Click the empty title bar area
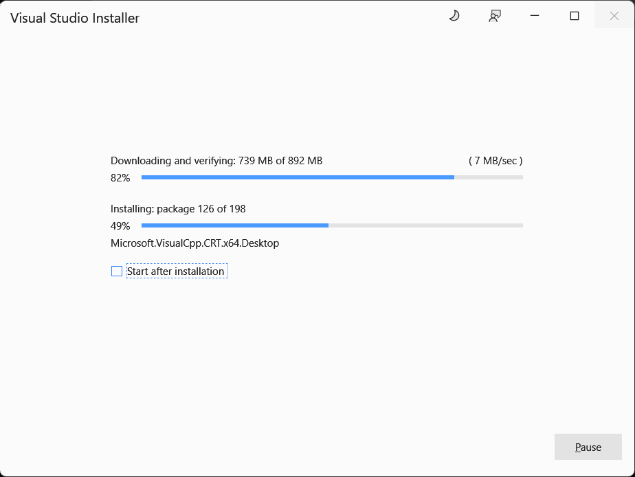This screenshot has width=635, height=477. pyautogui.click(x=289, y=16)
